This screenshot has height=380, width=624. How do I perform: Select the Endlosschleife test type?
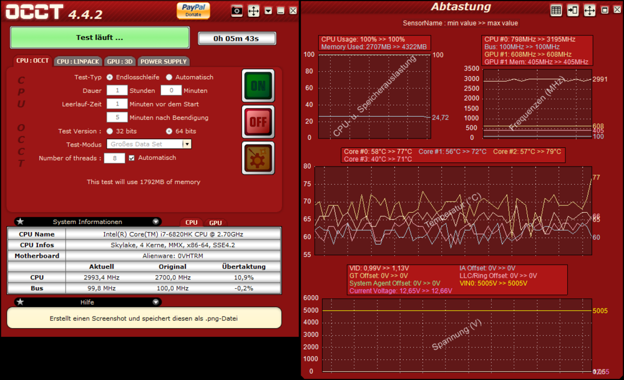(110, 77)
